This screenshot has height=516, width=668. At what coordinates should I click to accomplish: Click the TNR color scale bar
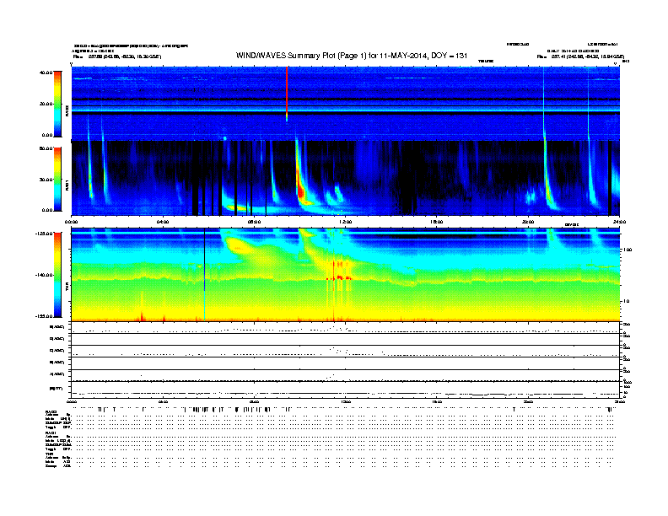pyautogui.click(x=57, y=275)
